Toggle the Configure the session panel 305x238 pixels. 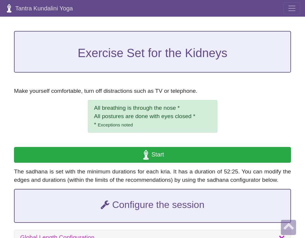pyautogui.click(x=152, y=206)
